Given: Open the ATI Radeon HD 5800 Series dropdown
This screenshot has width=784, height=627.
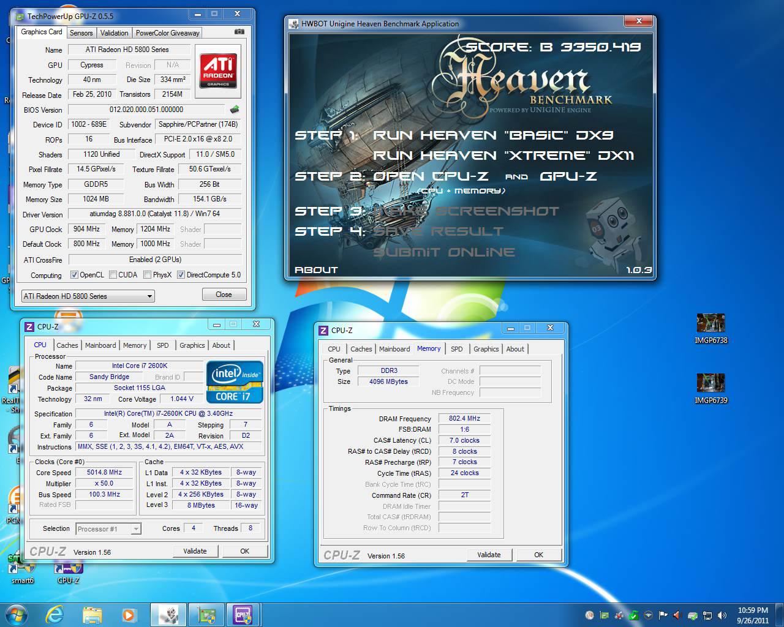Looking at the screenshot, I should coord(88,296).
